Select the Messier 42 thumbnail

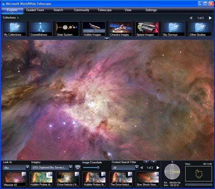point(14,179)
